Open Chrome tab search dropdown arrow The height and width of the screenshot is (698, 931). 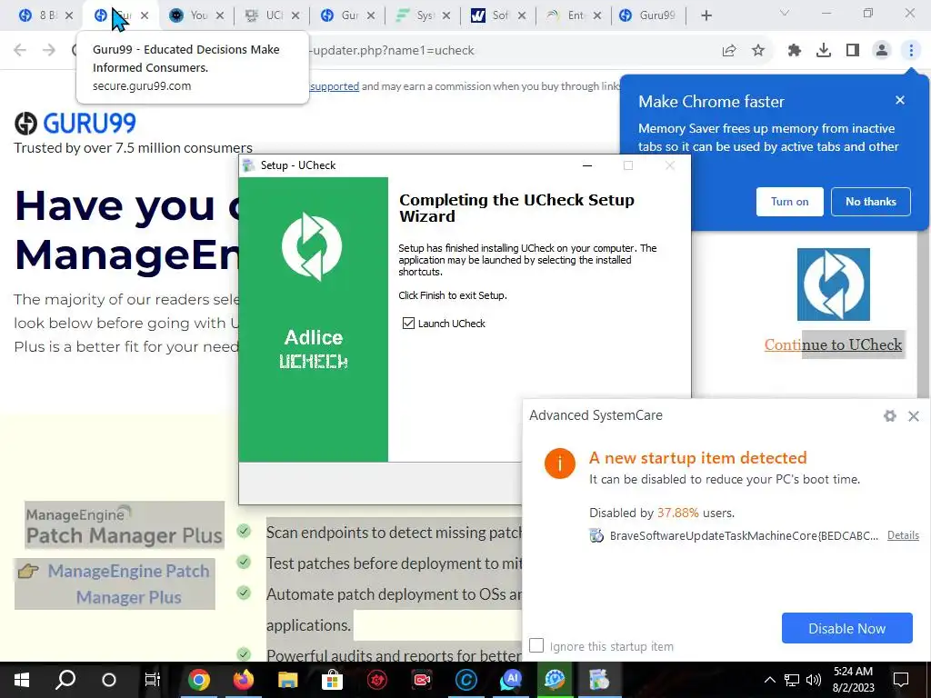point(785,13)
